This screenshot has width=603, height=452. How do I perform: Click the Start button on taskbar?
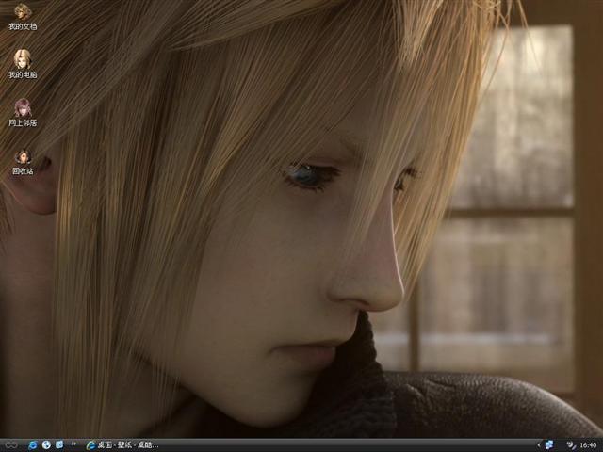tap(11, 445)
